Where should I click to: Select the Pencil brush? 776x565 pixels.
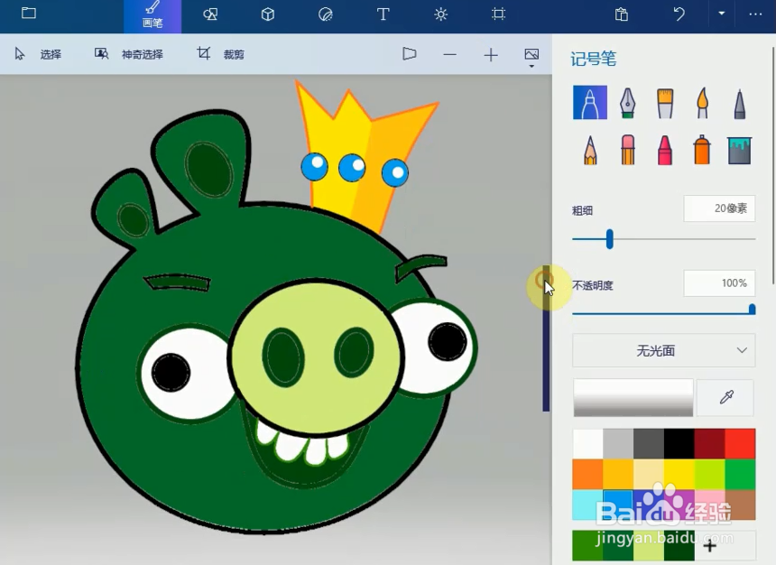point(590,150)
